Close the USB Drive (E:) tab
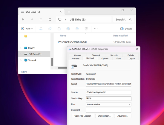 (60, 12)
